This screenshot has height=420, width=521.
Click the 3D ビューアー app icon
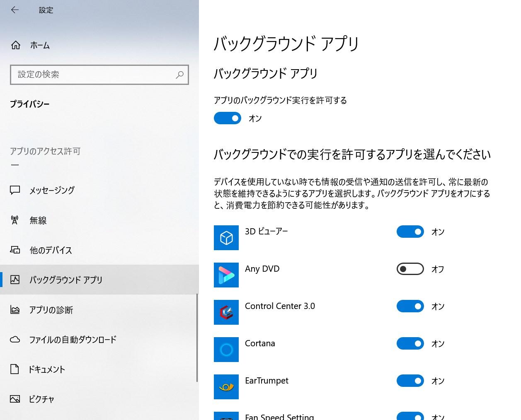coord(226,238)
